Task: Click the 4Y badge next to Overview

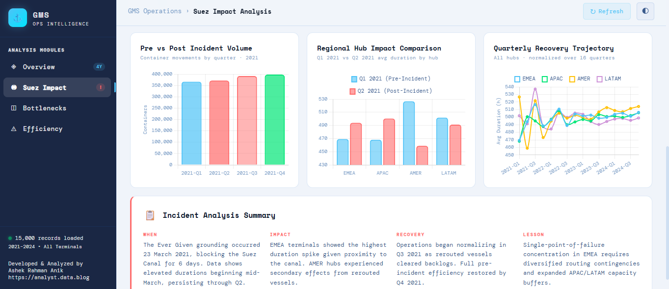Action: coord(99,67)
